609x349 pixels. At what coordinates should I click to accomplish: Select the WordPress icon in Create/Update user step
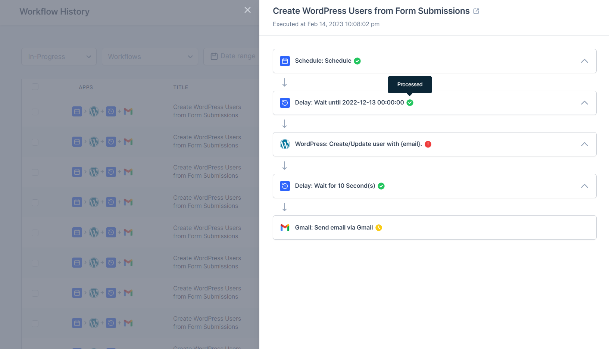point(285,144)
